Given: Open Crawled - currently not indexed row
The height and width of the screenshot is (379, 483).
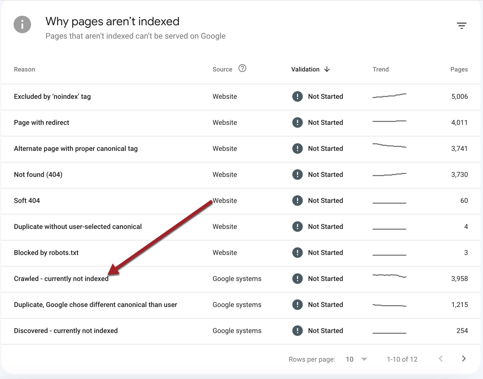Looking at the screenshot, I should click(x=61, y=279).
